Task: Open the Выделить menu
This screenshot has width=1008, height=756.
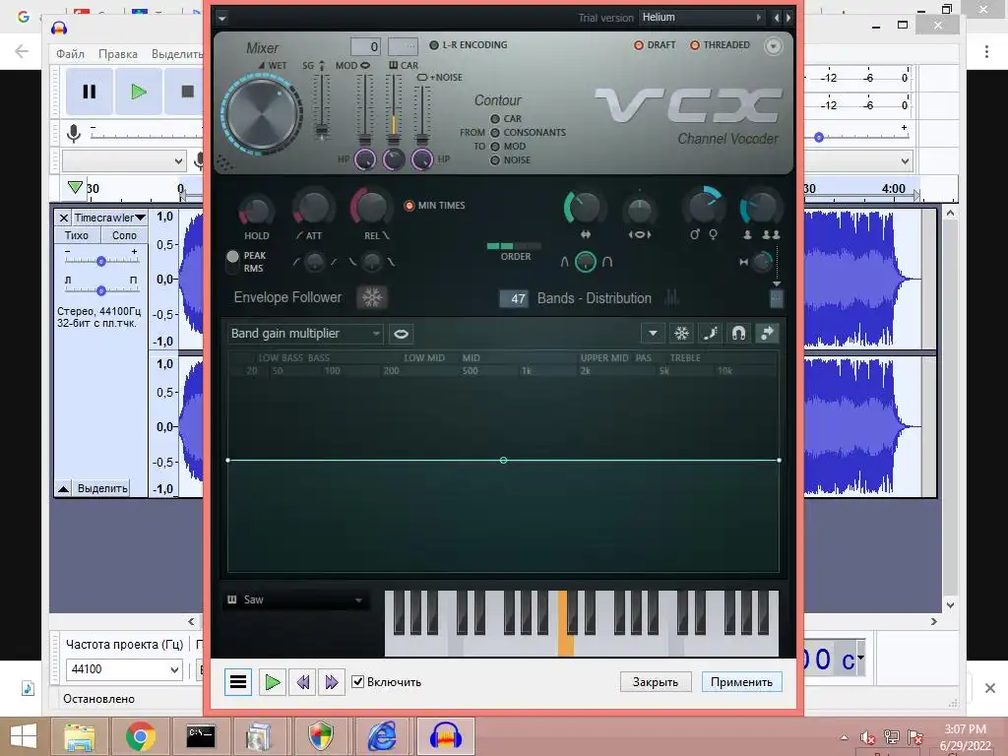Action: click(x=177, y=54)
